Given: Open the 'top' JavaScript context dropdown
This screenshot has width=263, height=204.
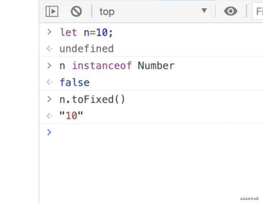Looking at the screenshot, I should point(153,11).
